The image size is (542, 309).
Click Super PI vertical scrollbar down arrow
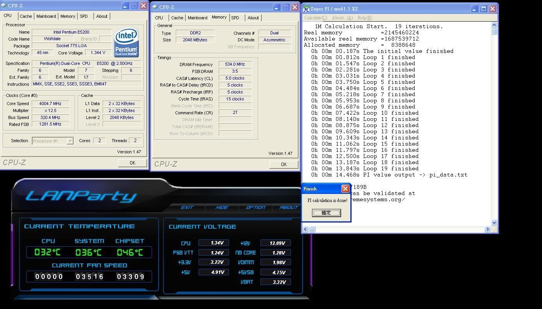pyautogui.click(x=494, y=223)
